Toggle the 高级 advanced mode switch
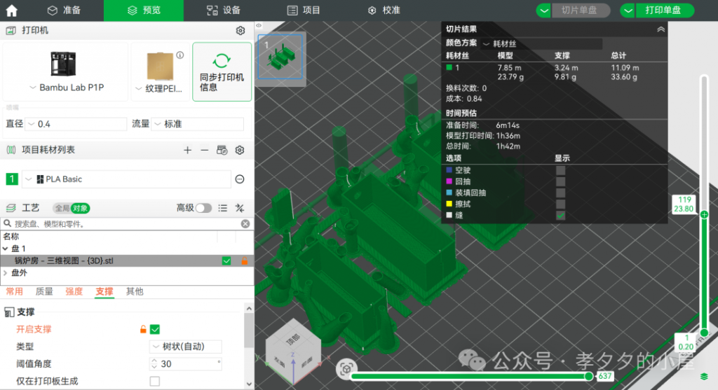This screenshot has height=390, width=718. click(x=203, y=208)
